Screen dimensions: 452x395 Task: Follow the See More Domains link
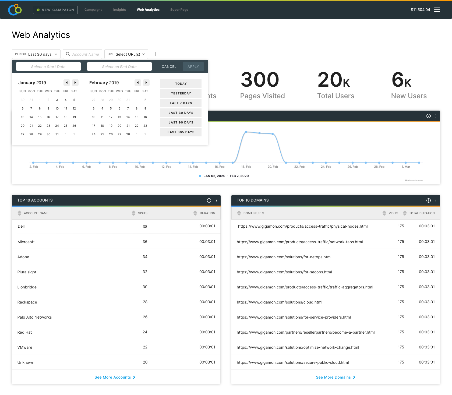336,377
